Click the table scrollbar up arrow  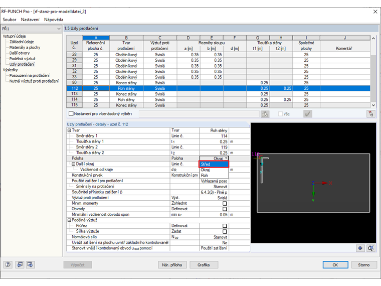tap(373, 38)
